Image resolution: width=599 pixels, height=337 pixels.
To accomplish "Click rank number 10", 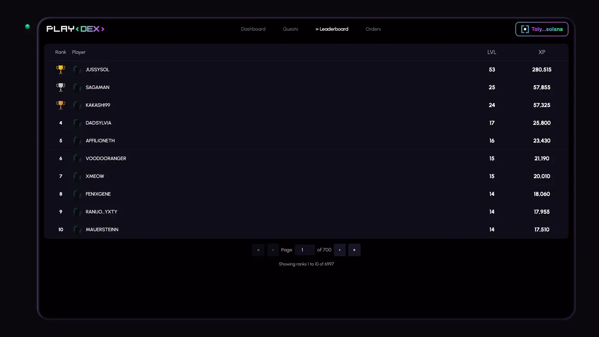I will click(61, 230).
